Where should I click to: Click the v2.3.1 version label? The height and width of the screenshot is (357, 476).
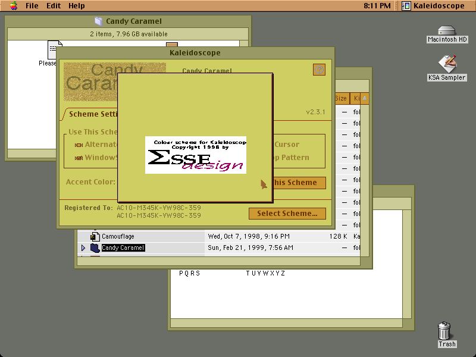(315, 112)
